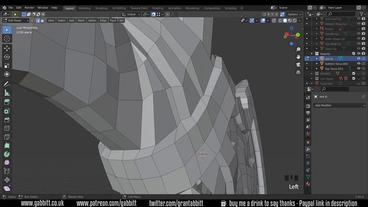The width and height of the screenshot is (368, 207).
Task: Pick the Poly Build tool
Action: point(7,145)
